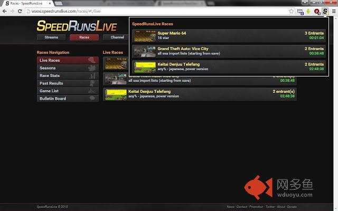
Task: Click Keitai Denjuu Telefang title in popup
Action: click(179, 64)
